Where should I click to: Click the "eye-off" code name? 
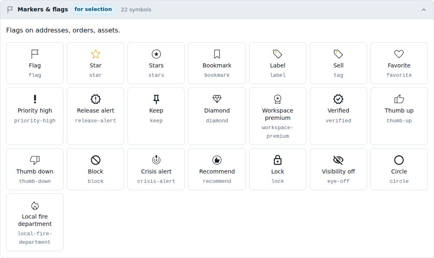(338, 181)
